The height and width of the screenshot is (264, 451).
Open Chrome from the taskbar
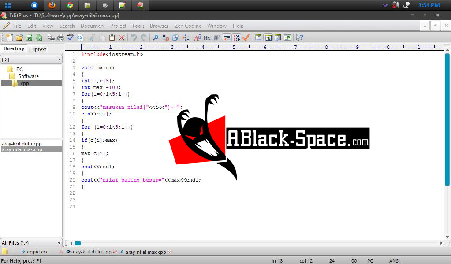[70, 5]
